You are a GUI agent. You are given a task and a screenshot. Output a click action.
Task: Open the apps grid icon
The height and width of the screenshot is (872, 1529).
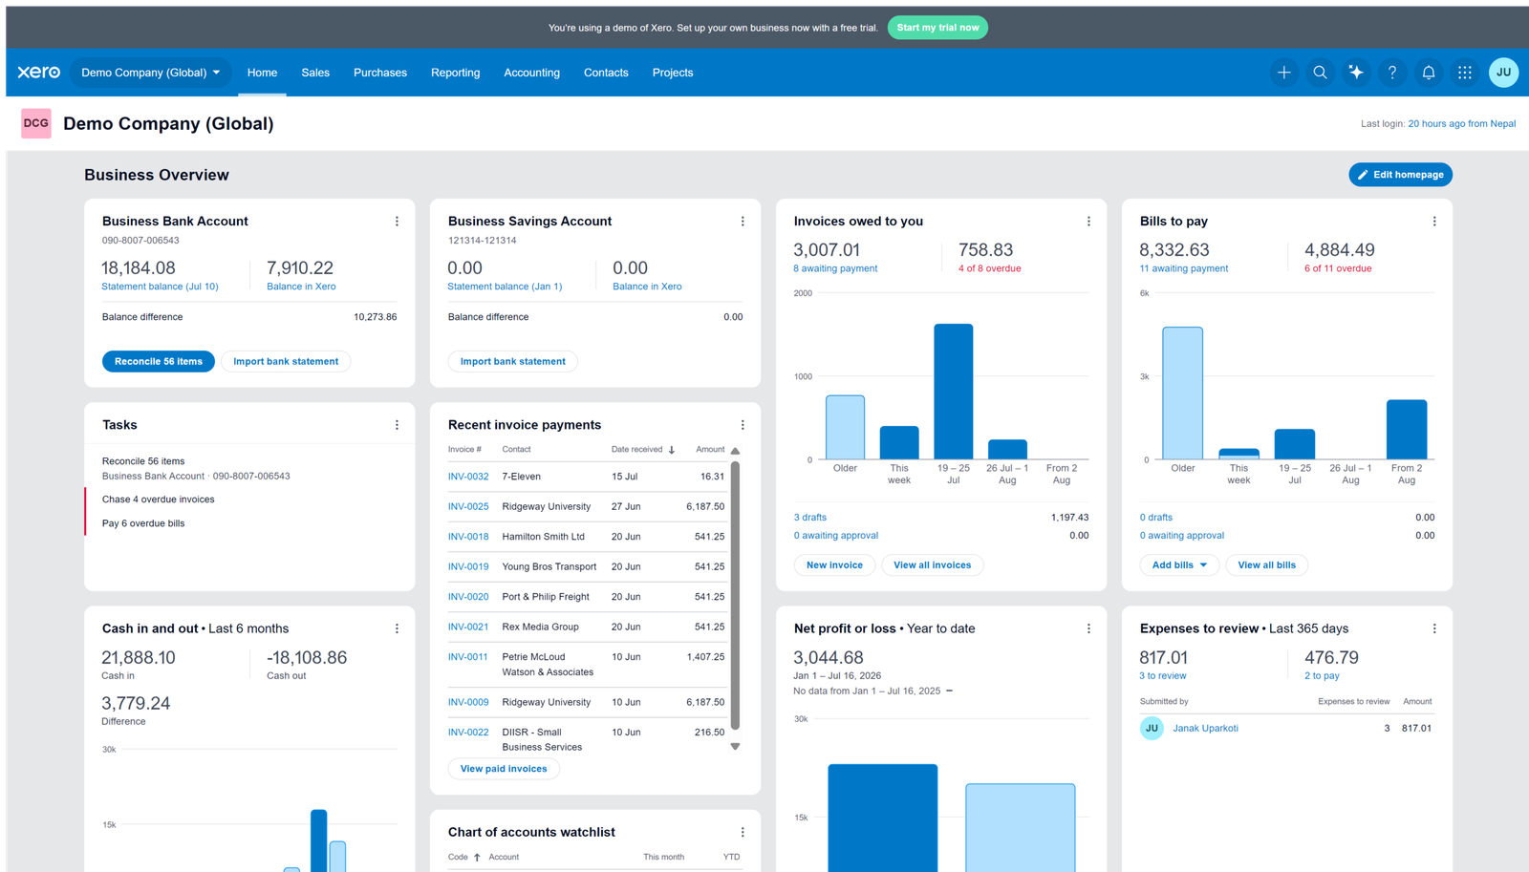pyautogui.click(x=1465, y=73)
